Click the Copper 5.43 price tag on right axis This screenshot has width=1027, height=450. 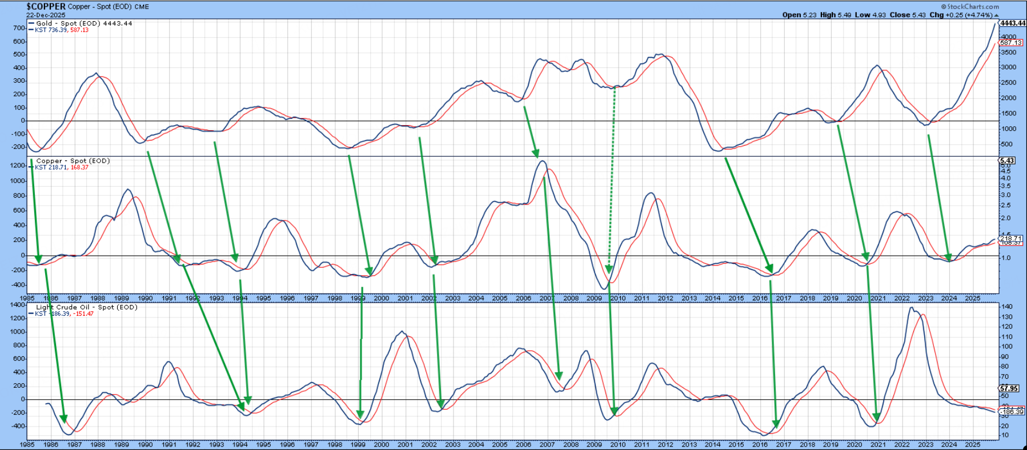(x=1006, y=161)
